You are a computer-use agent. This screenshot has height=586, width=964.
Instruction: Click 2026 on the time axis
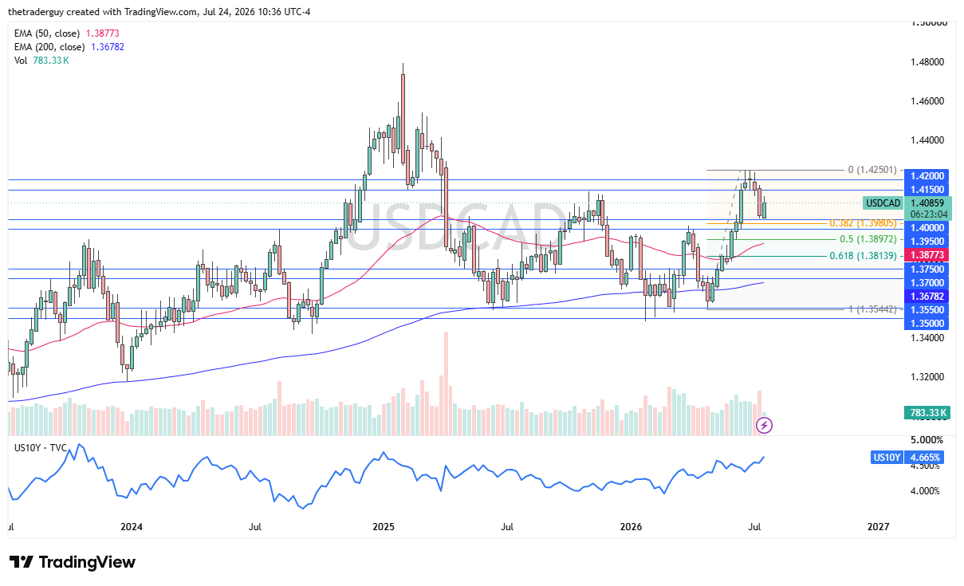coord(631,527)
